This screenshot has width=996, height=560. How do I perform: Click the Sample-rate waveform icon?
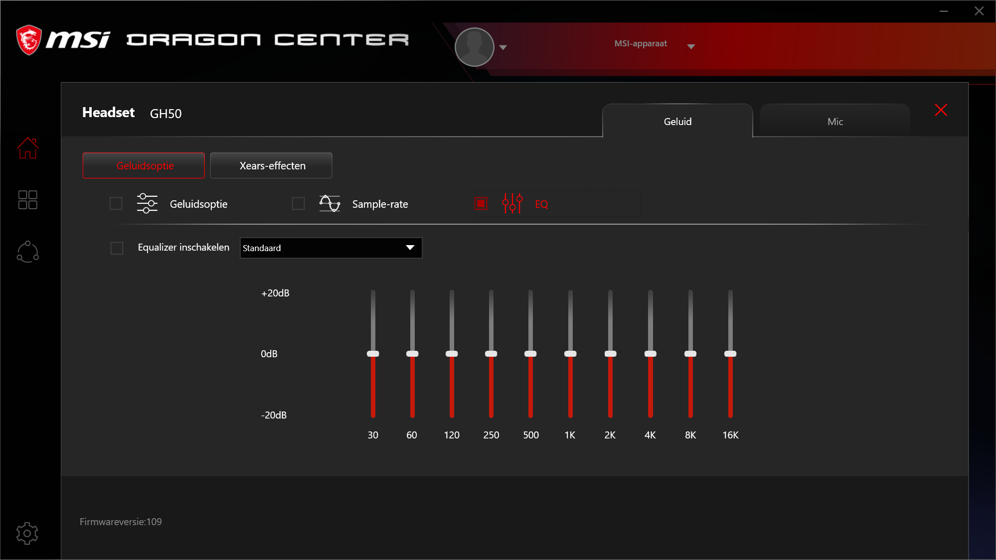click(x=330, y=203)
